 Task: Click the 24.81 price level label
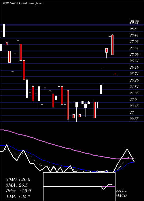point(134,87)
